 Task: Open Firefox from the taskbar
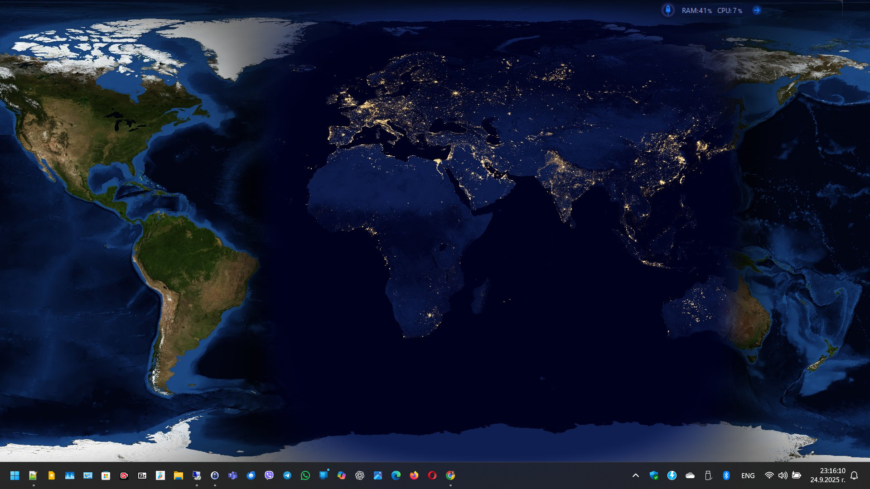tap(414, 475)
